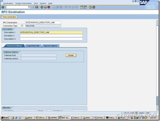The image size is (160, 121).
Task: Open the SAP Lo... taskbar item
Action: pyautogui.click(x=41, y=118)
